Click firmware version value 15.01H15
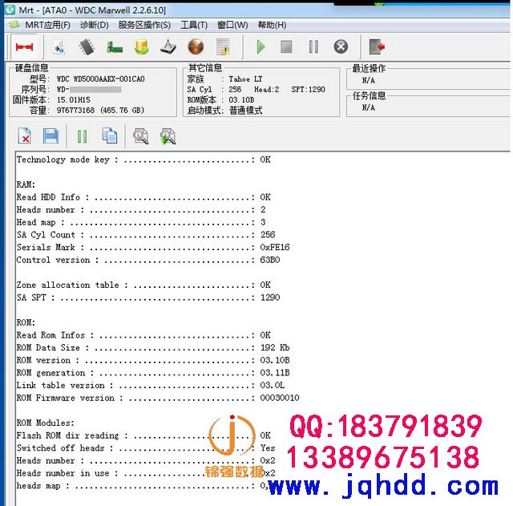Image resolution: width=513 pixels, height=506 pixels. [73, 99]
